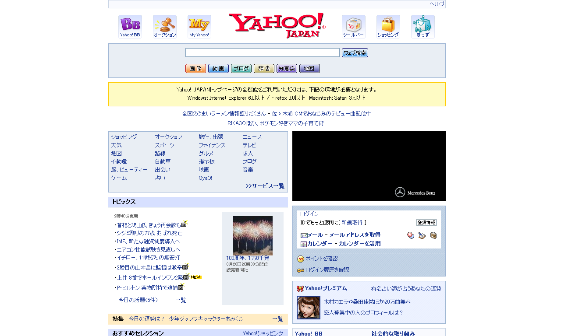Viewport: 561px width, 336px height.
Task: Click the Yahoo! Premium woman thumbnail
Action: click(x=309, y=308)
